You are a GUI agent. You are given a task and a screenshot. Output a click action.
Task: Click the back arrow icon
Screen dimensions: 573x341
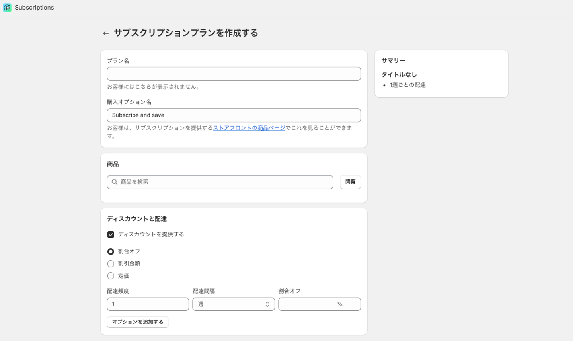click(x=105, y=33)
